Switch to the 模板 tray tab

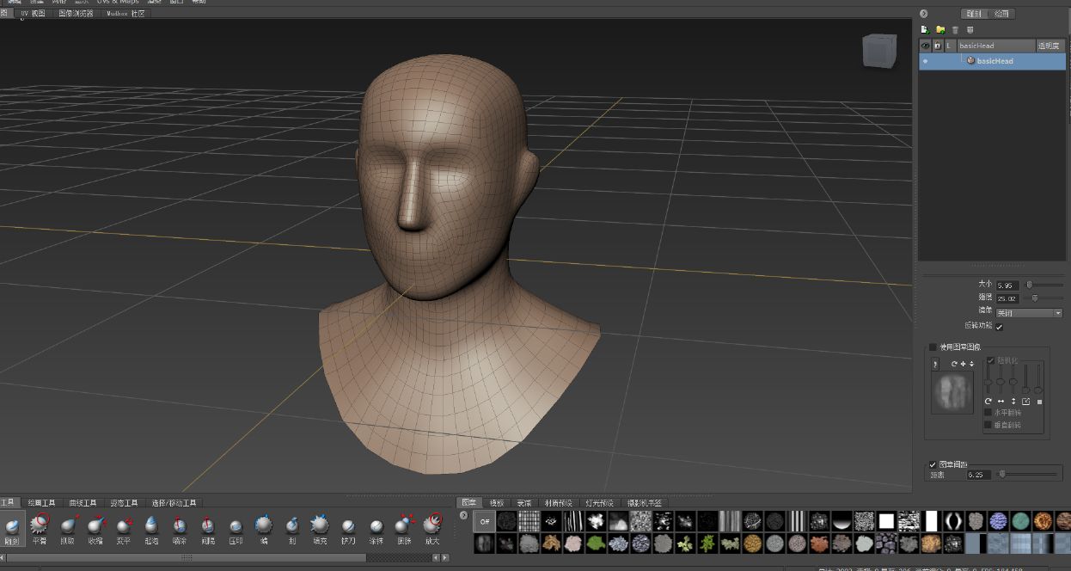(498, 503)
